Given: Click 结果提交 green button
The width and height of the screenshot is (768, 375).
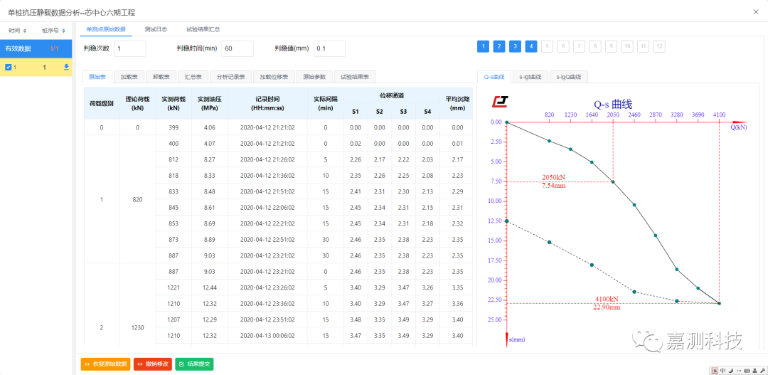Looking at the screenshot, I should click(194, 364).
